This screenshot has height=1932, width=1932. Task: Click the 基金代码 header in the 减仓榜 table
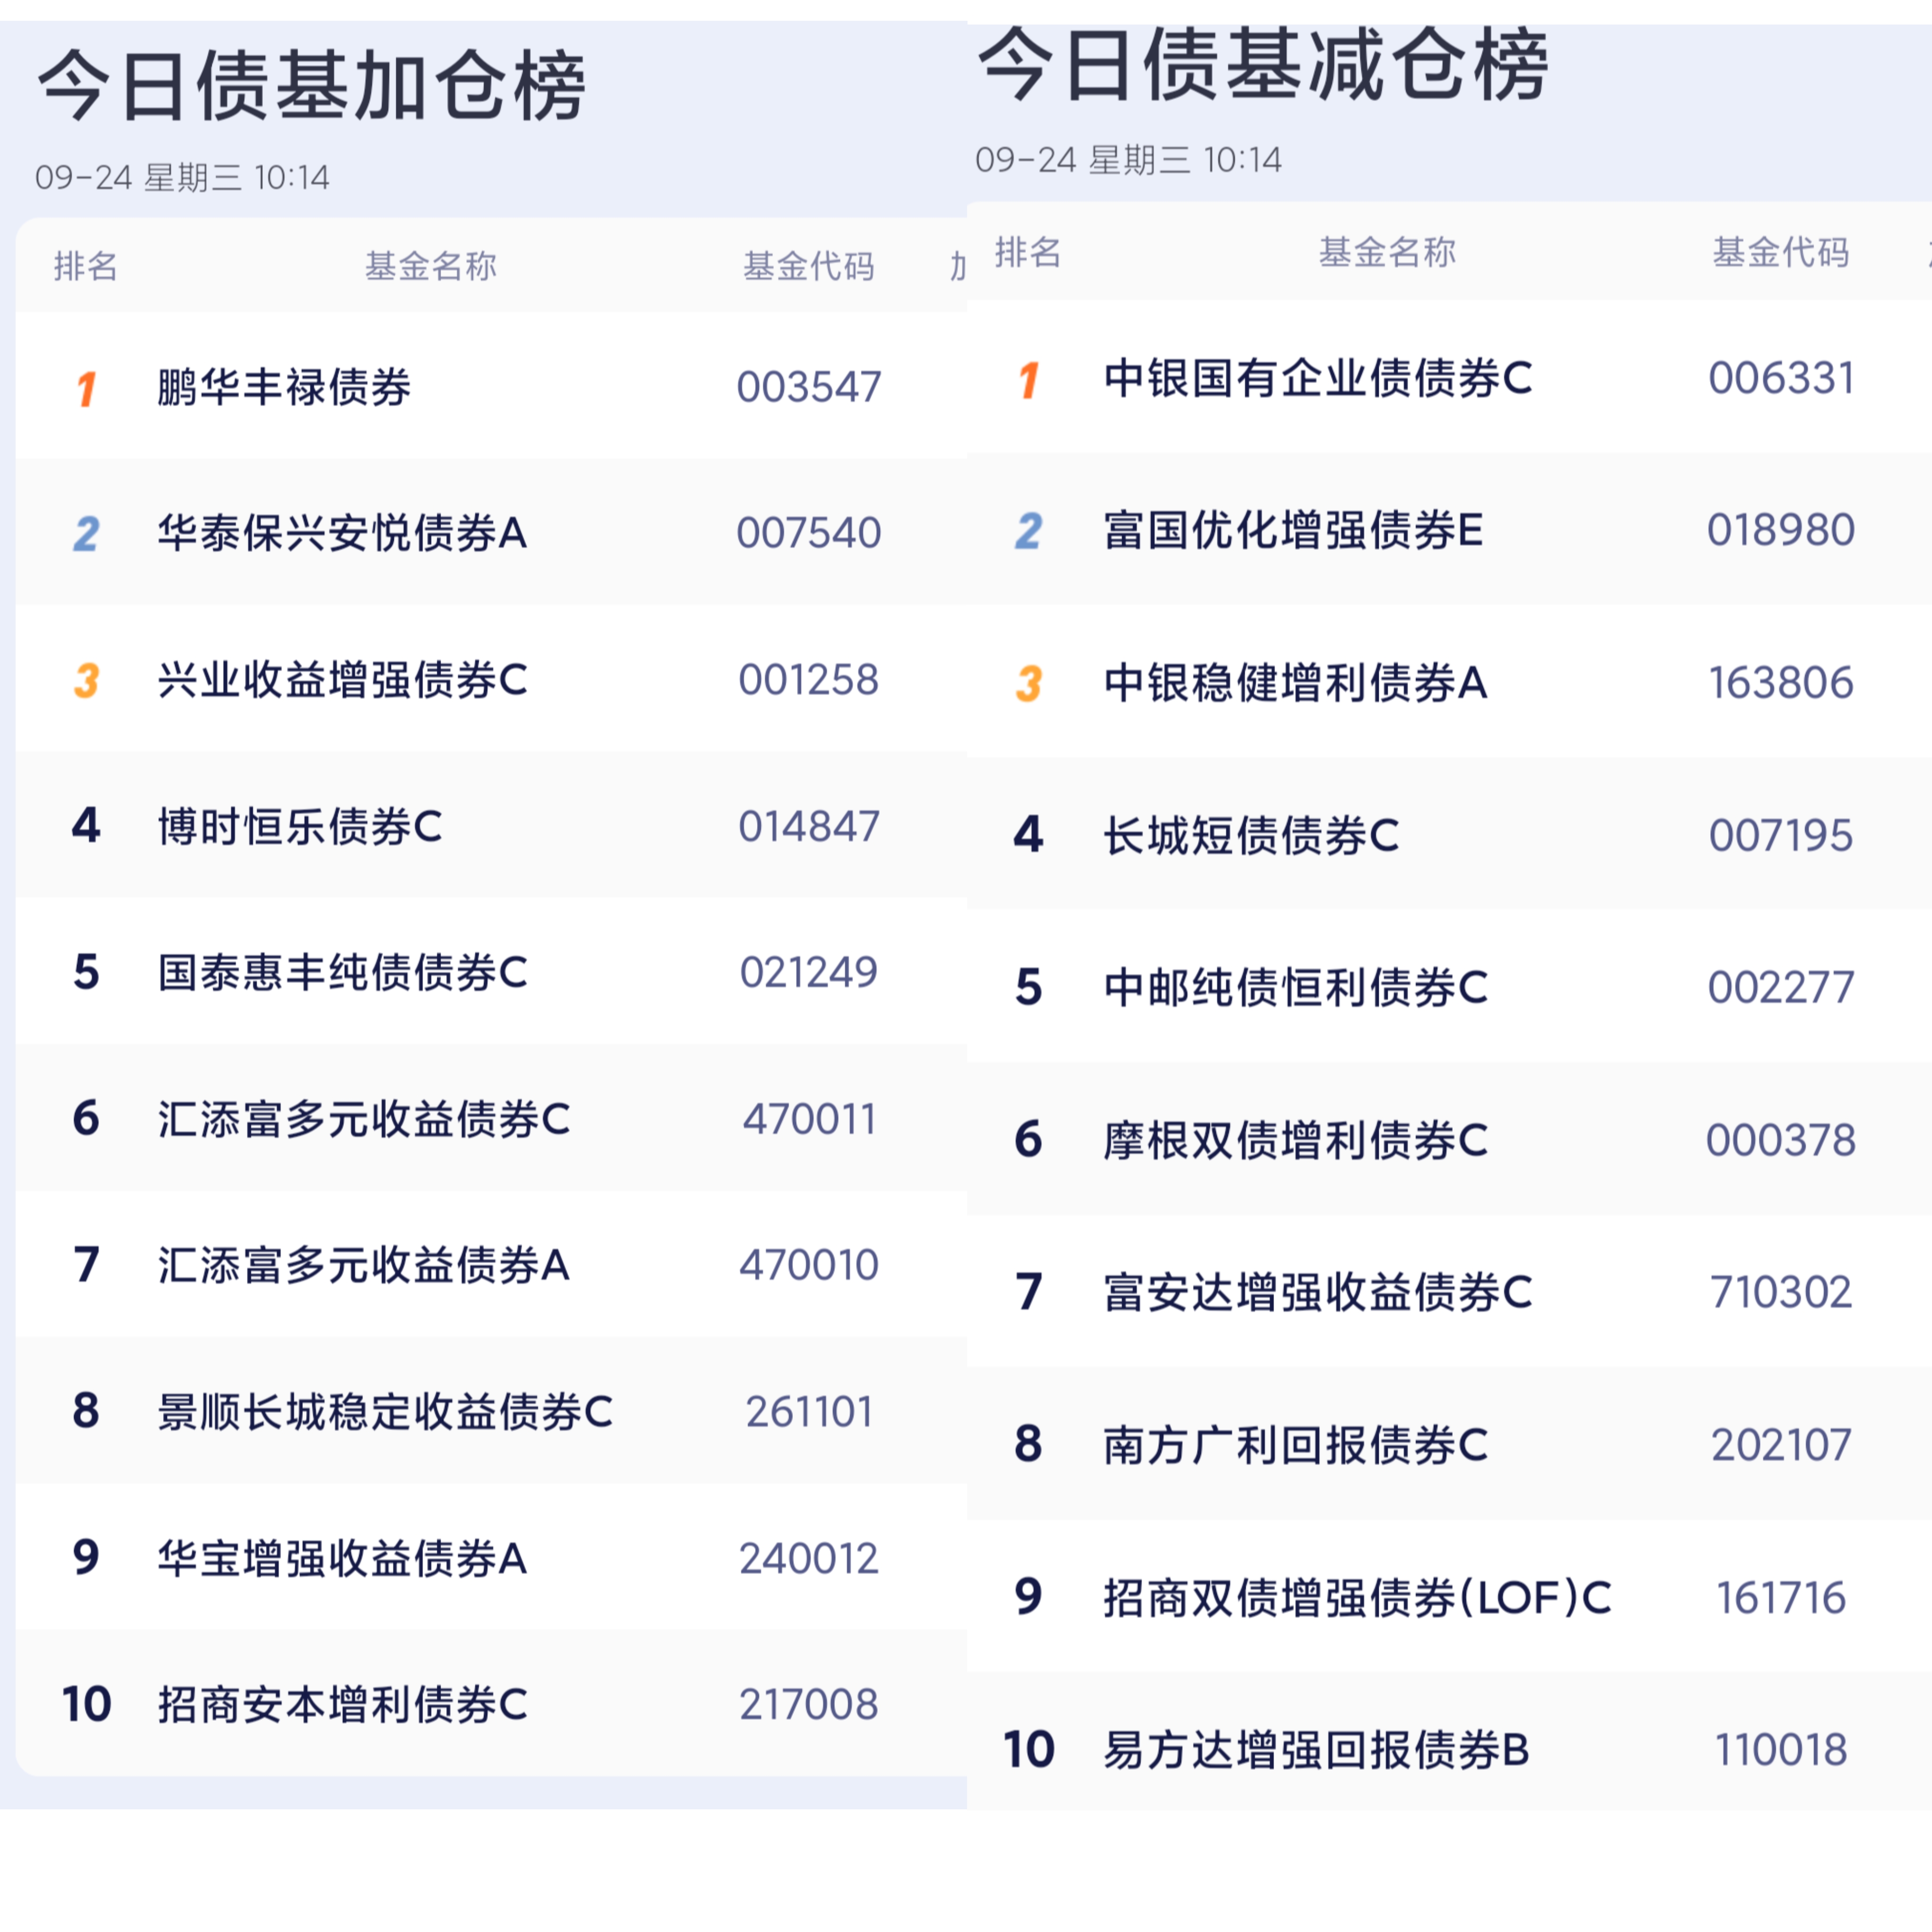[x=1781, y=252]
